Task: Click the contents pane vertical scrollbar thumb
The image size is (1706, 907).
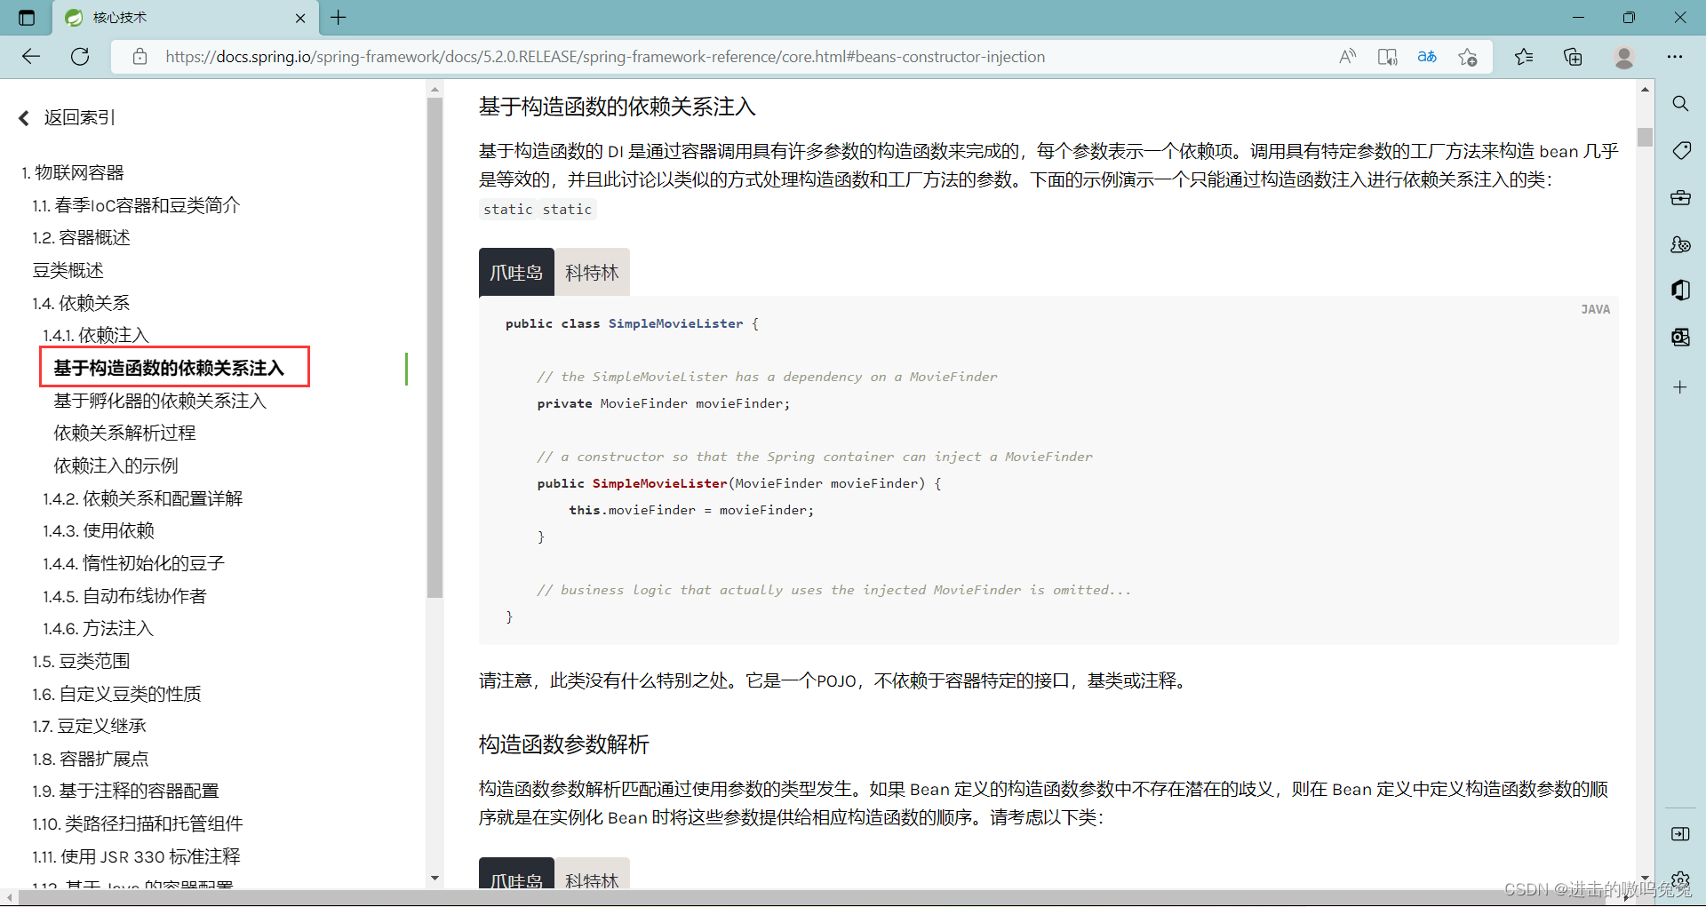Action: point(434,347)
